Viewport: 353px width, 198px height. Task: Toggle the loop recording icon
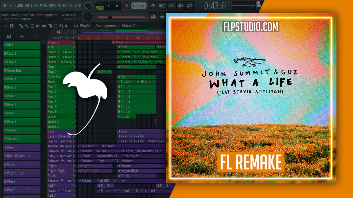pos(189,5)
